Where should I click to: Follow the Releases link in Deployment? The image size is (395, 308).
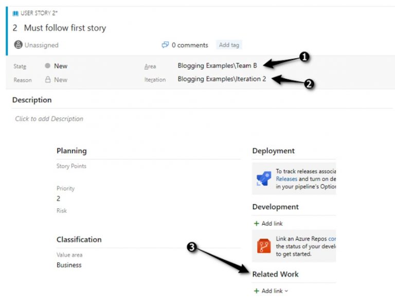click(286, 179)
